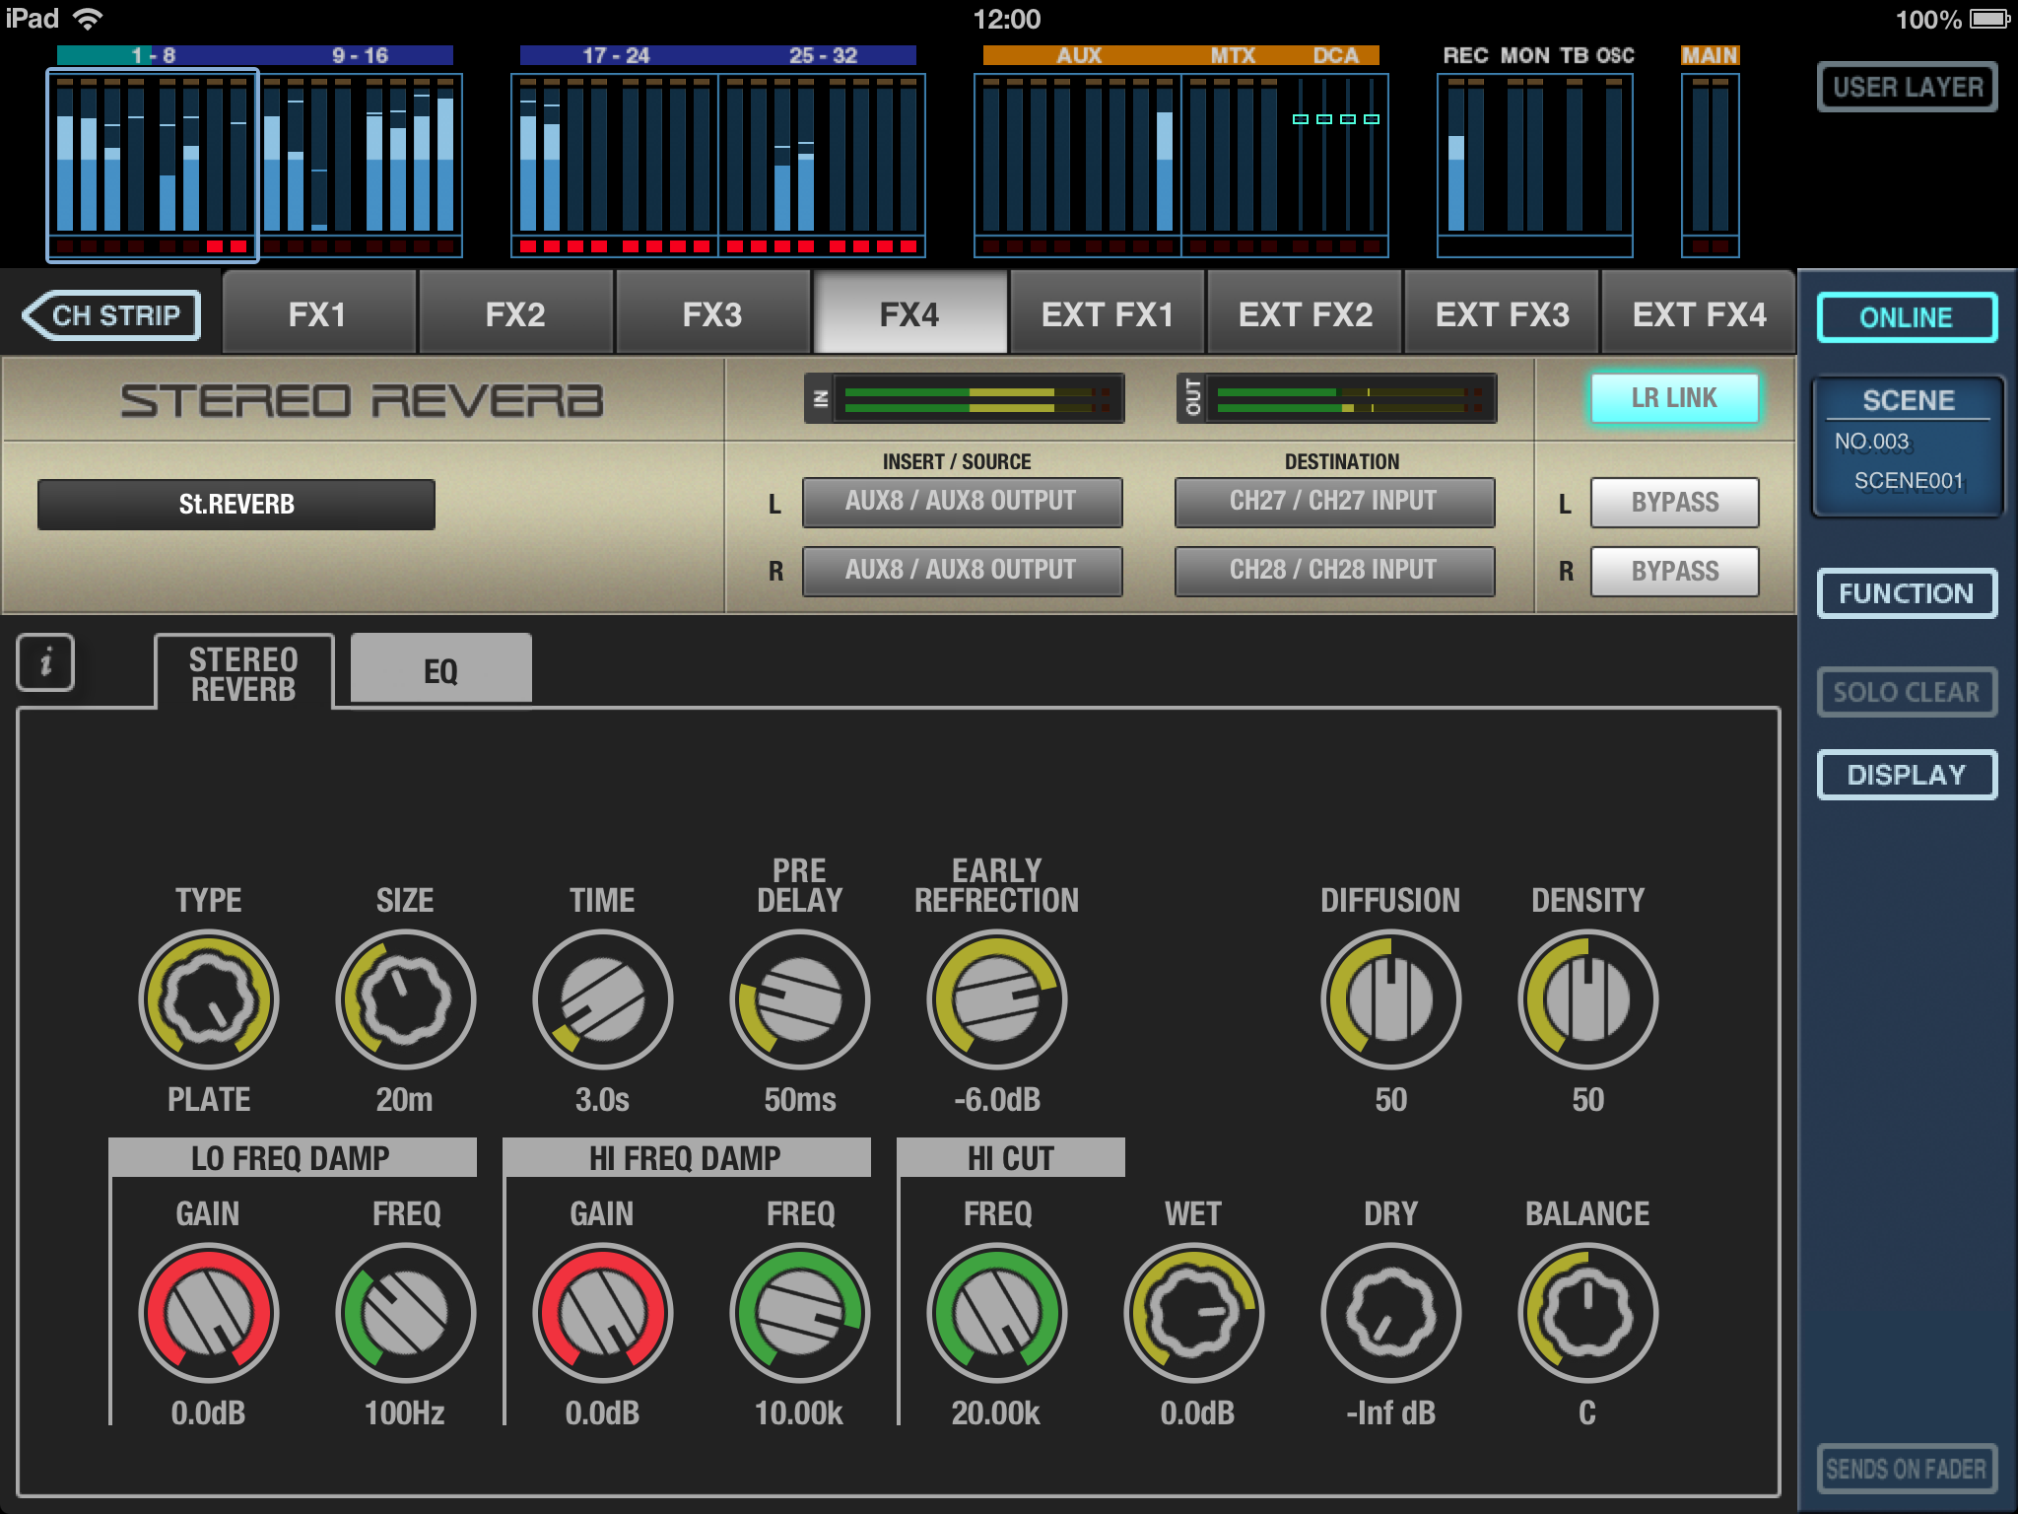Select the BALANCE knob

pyautogui.click(x=1587, y=1313)
